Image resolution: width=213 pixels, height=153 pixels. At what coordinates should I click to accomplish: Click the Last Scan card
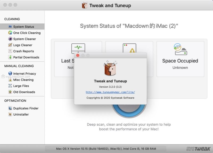click(64, 59)
